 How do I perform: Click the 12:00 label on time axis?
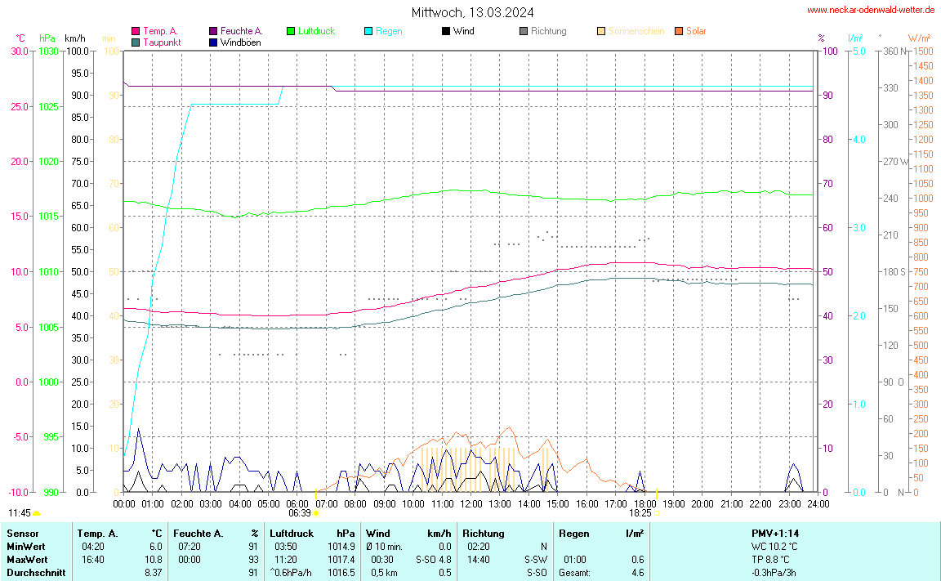[x=471, y=504]
